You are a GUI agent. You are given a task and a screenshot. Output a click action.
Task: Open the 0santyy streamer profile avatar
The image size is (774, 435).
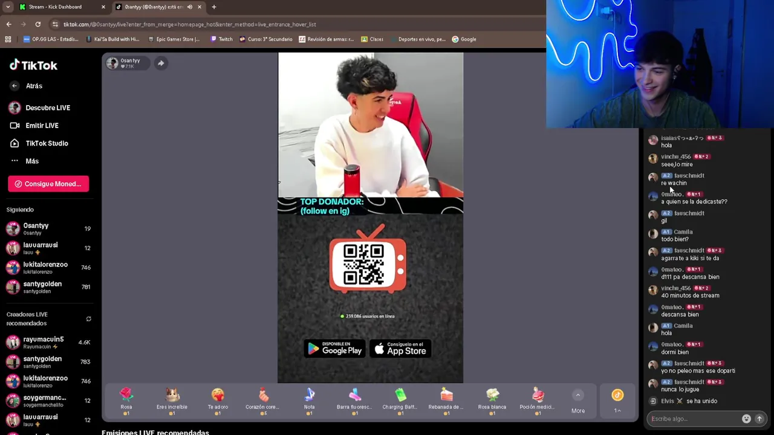[x=112, y=63]
